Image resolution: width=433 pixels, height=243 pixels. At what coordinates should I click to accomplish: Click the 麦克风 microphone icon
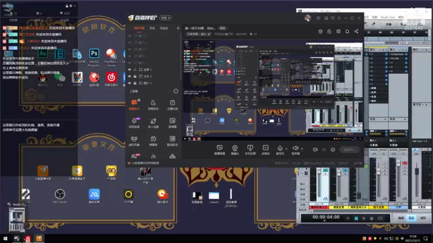[x=280, y=150]
